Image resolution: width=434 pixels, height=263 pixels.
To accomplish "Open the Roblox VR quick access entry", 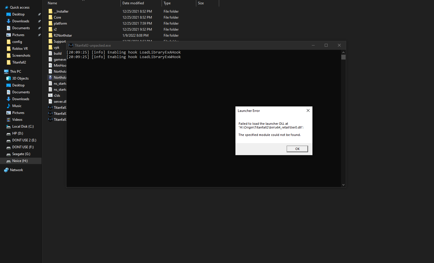I will tap(20, 48).
